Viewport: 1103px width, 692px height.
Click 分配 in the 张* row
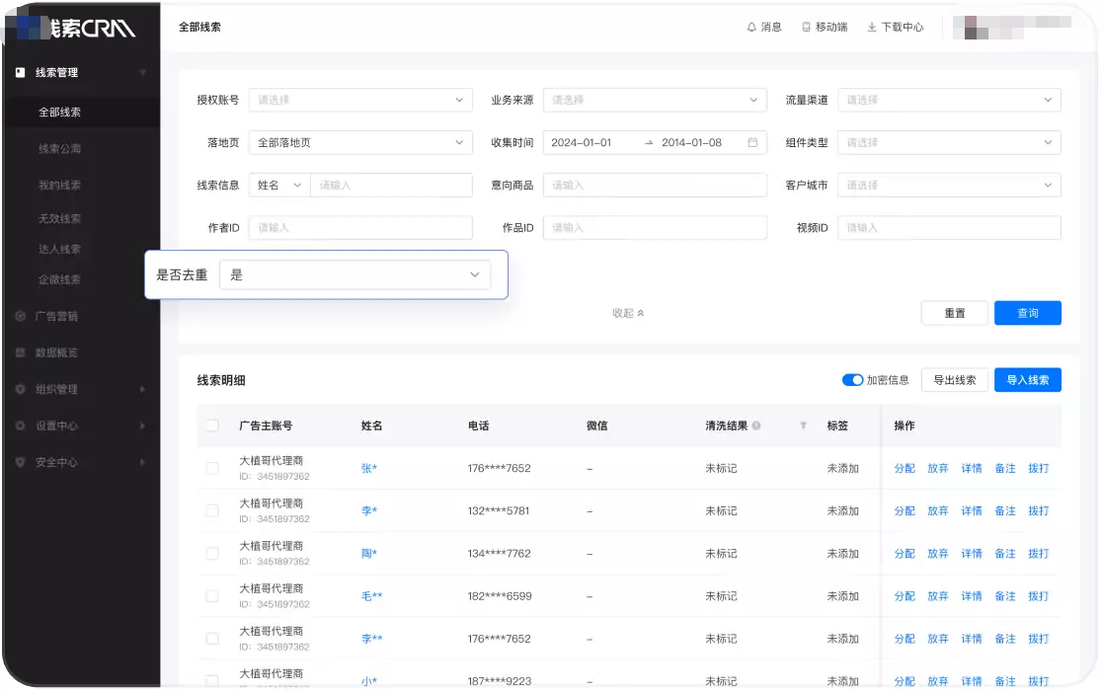pos(904,468)
